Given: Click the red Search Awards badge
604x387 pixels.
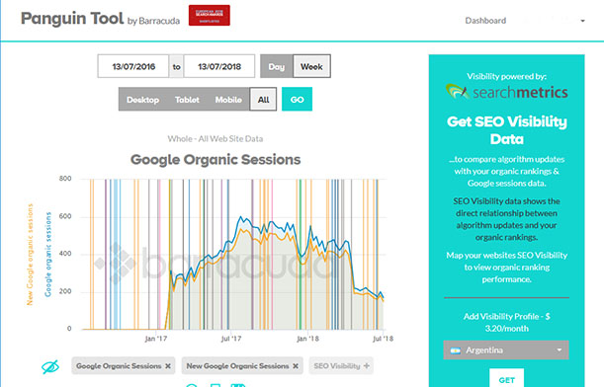Looking at the screenshot, I should click(x=210, y=16).
